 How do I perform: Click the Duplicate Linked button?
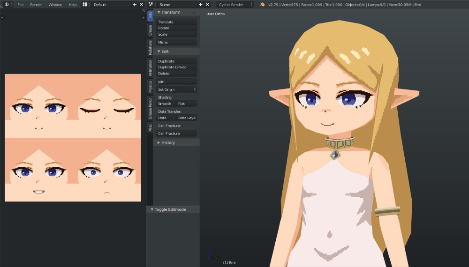(x=176, y=67)
